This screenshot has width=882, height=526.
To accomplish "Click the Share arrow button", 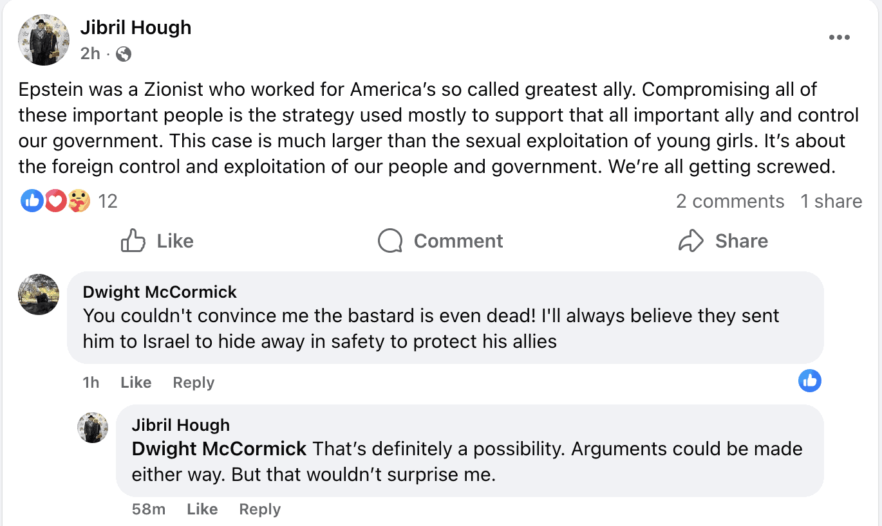I will [723, 241].
